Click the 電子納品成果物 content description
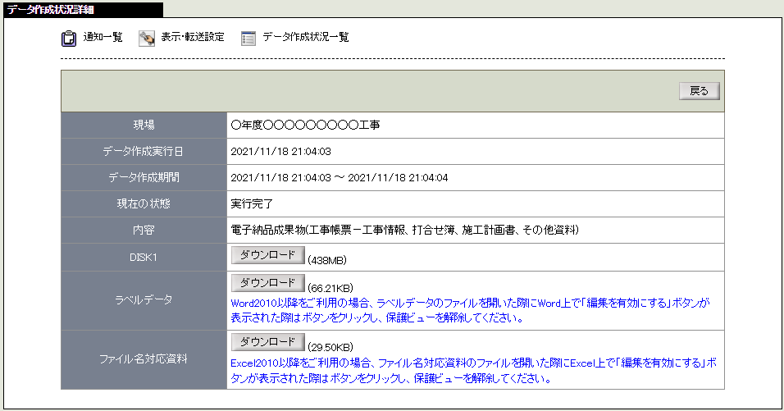The image size is (784, 411). point(404,230)
